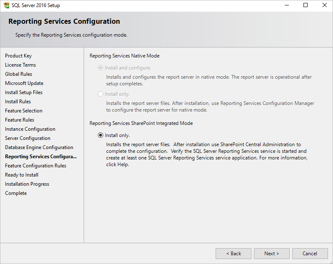This screenshot has width=333, height=264.
Task: Open the Complete step in sidebar
Action: tap(15, 193)
